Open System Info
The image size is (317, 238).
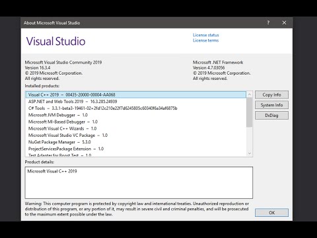[x=271, y=105]
